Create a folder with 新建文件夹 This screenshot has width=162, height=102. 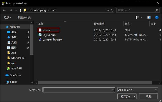click(x=24, y=18)
